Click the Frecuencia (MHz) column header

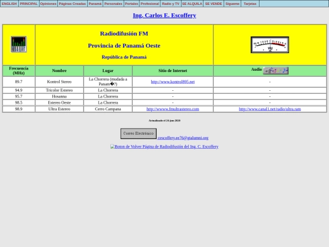[x=19, y=71]
